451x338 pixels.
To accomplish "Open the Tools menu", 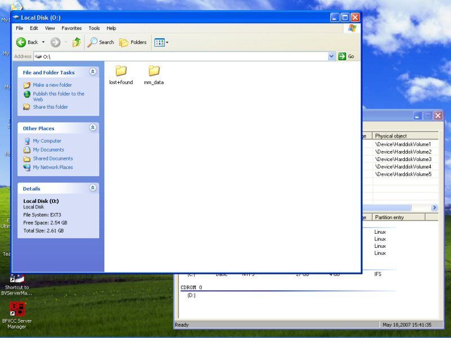I will point(94,28).
